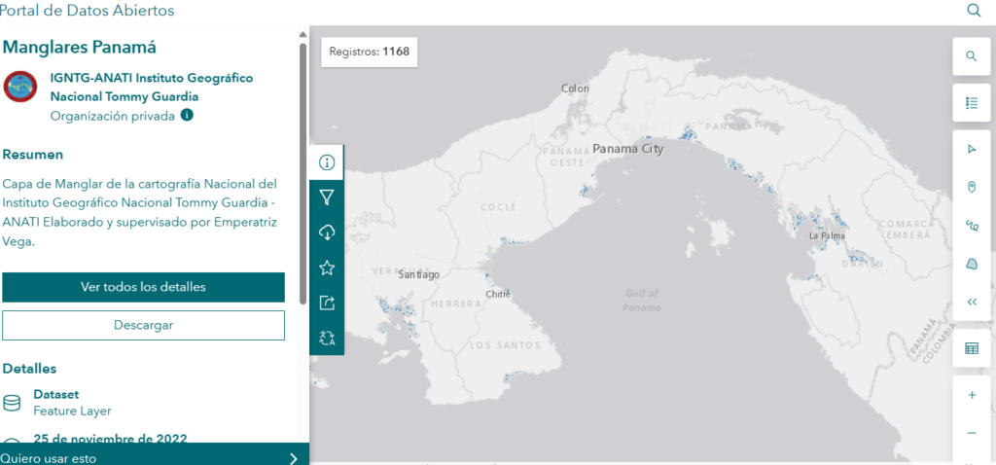
Task: Open the map search tool
Action: click(971, 56)
